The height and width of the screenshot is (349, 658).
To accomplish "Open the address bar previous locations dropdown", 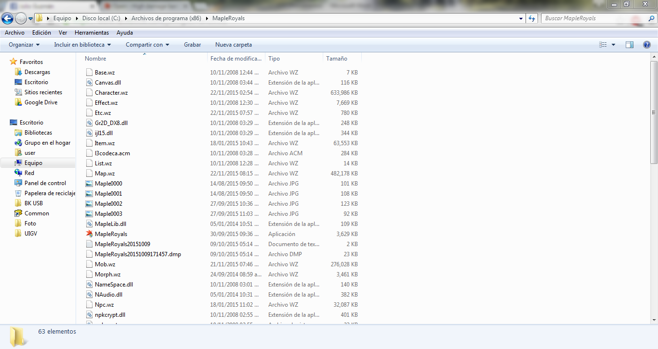I will (x=521, y=18).
